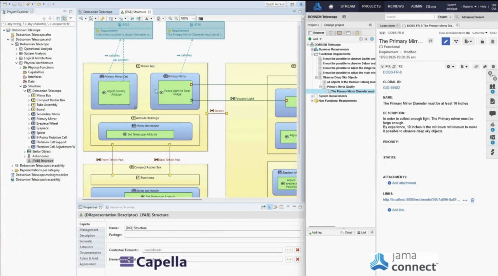Click the Jama search input field
498x276 pixels.
point(409,17)
